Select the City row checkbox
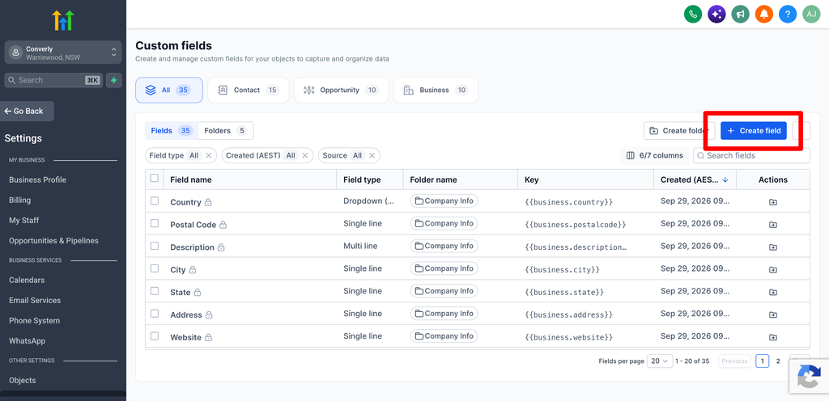Viewport: 829px width, 401px height. click(155, 268)
